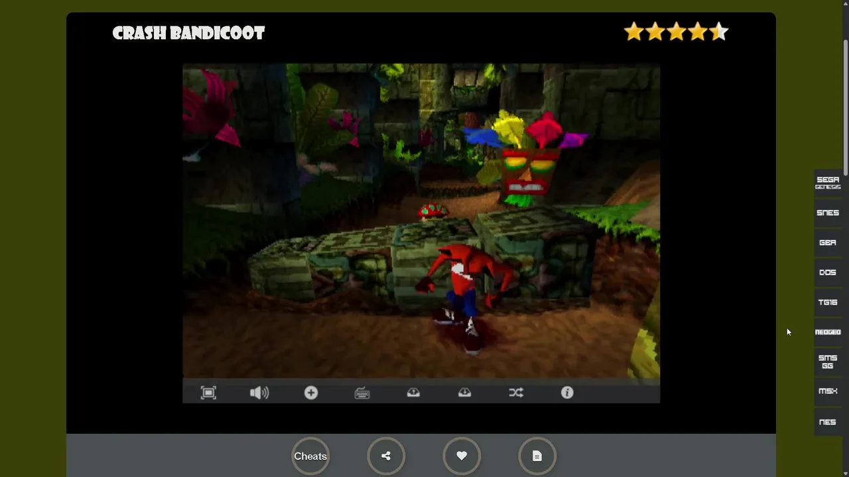Open the GBA console category
Screen dimensions: 849x477
click(x=828, y=242)
